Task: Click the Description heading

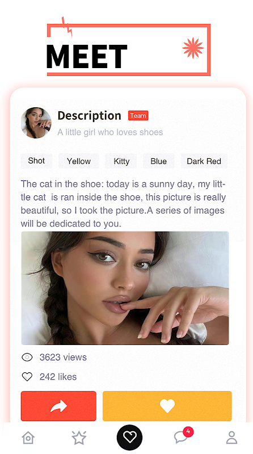Action: pos(90,116)
